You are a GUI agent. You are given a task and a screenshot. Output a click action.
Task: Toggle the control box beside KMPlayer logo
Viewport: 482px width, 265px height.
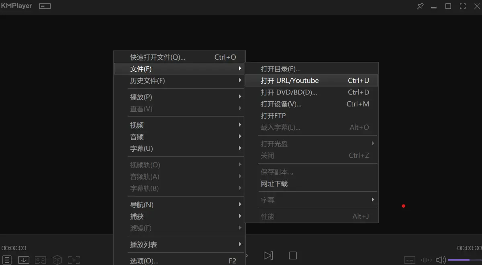(x=45, y=6)
